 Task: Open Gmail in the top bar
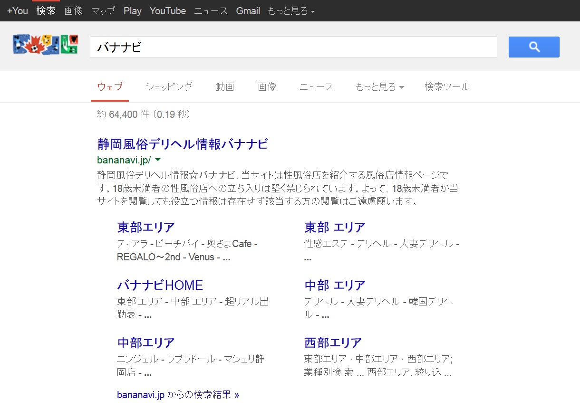coord(248,10)
